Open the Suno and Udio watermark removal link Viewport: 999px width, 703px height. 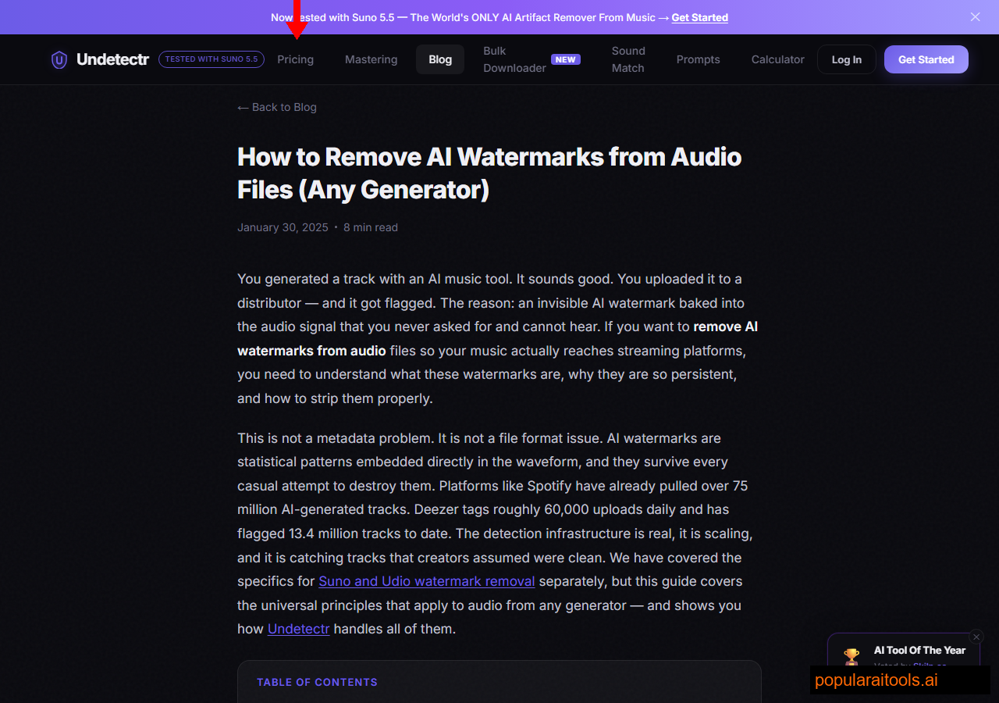pos(426,581)
